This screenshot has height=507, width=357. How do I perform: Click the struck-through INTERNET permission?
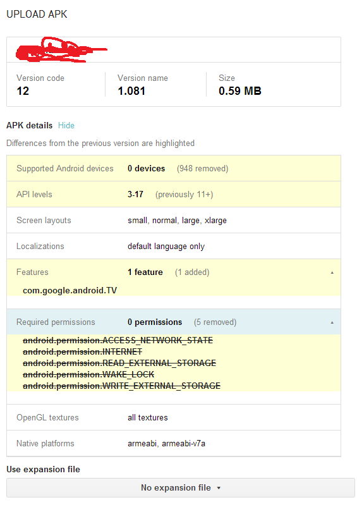click(x=82, y=351)
